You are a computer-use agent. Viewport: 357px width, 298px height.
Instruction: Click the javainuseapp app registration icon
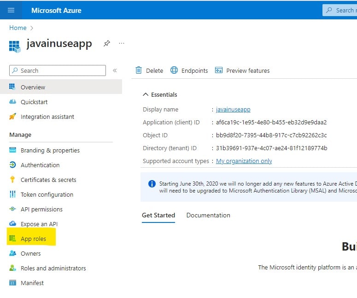pyautogui.click(x=15, y=47)
